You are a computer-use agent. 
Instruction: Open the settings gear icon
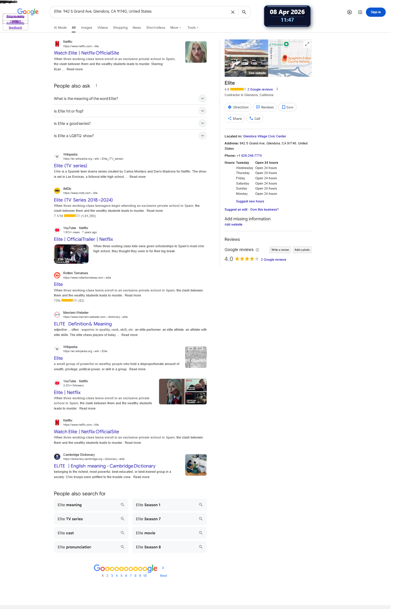pos(349,12)
